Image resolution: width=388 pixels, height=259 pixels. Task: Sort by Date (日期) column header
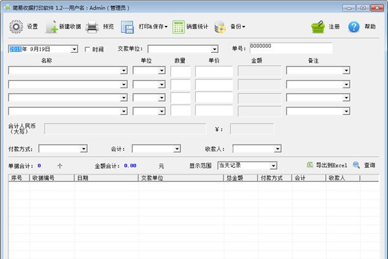tap(106, 178)
